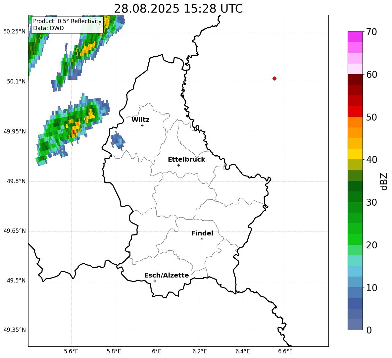The width and height of the screenshot is (392, 358).
Task: Click the Esch/Alzette station cross marker
Action: [155, 281]
